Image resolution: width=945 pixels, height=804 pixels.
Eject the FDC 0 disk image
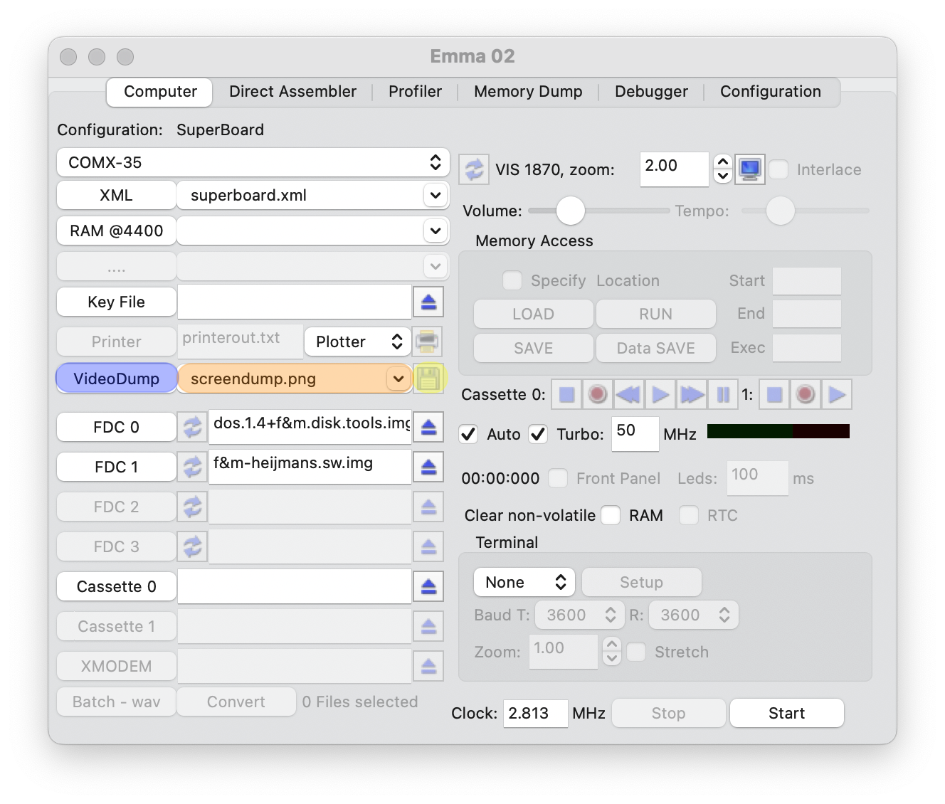[x=428, y=427]
